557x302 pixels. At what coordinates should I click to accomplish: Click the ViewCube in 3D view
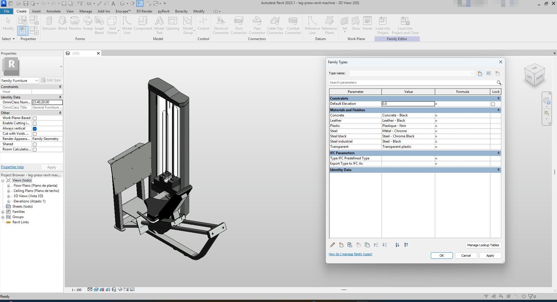click(534, 75)
